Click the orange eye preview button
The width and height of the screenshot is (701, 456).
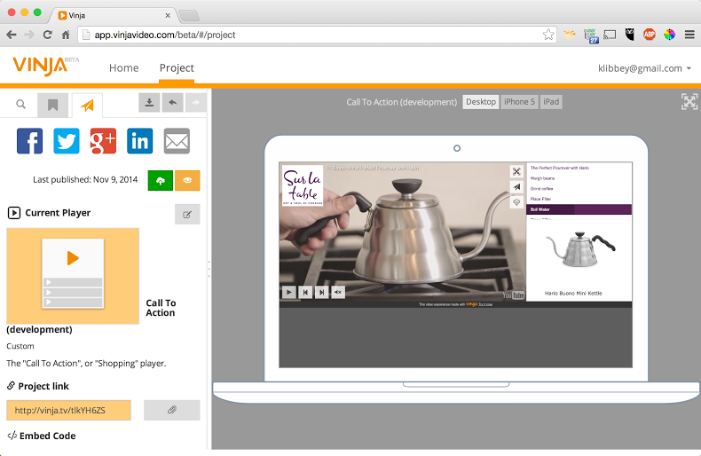187,179
